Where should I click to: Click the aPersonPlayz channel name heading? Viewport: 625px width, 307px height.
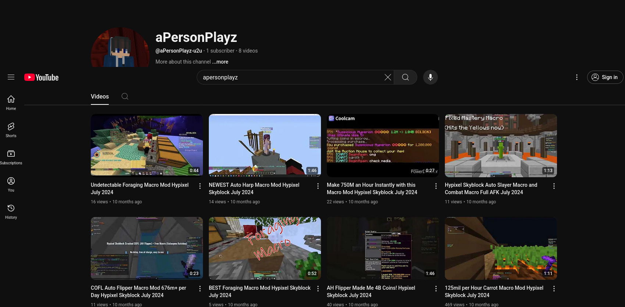pyautogui.click(x=196, y=37)
